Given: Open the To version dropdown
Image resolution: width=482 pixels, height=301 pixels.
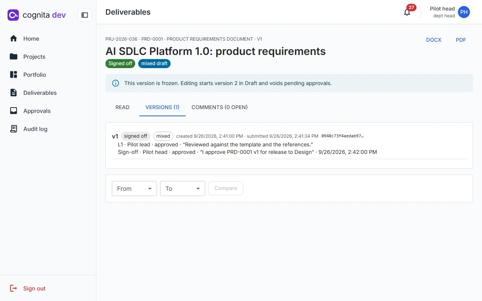Looking at the screenshot, I should pos(183,189).
